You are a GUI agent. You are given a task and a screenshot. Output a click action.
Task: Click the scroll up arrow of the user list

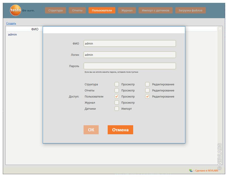[x=220, y=29]
